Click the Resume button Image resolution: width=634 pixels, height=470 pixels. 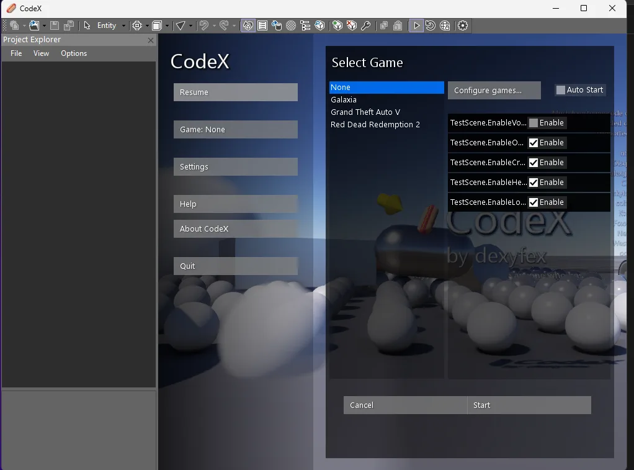point(236,93)
